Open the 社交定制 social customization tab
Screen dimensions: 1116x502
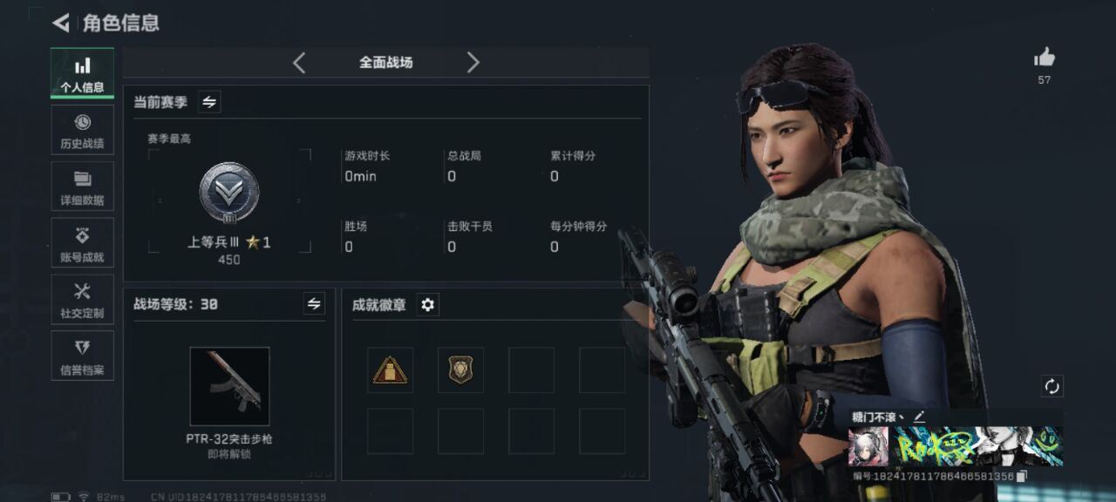[82, 300]
